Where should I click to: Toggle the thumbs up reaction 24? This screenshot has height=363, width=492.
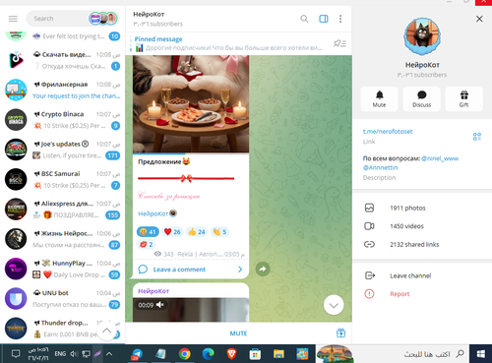197,232
